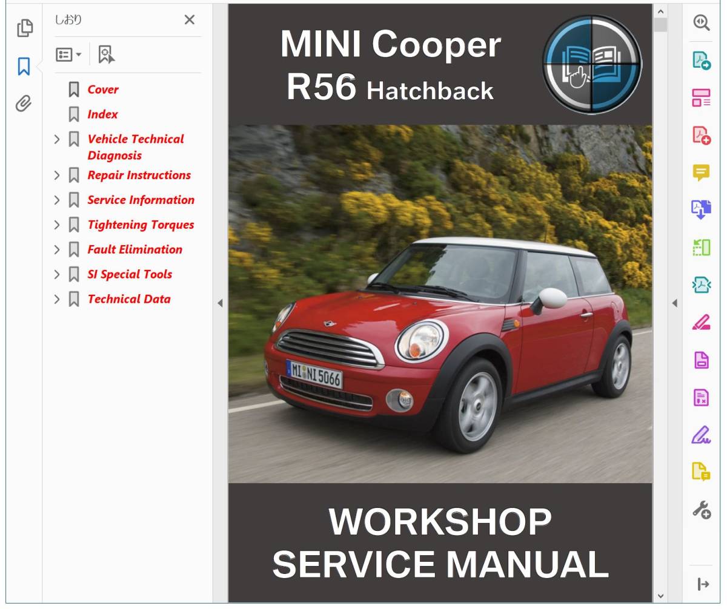The width and height of the screenshot is (727, 609).
Task: Click the MINI Cooper R56 title text
Action: [x=391, y=65]
